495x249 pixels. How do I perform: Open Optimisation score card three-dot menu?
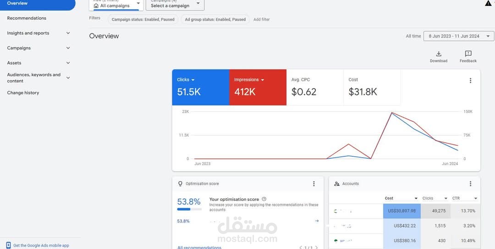pyautogui.click(x=313, y=183)
